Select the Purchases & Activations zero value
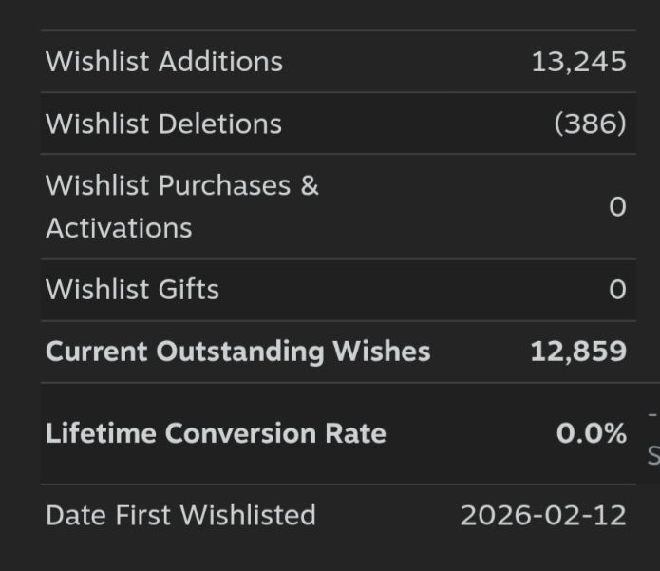Screen dimensions: 660x571 (x=617, y=207)
